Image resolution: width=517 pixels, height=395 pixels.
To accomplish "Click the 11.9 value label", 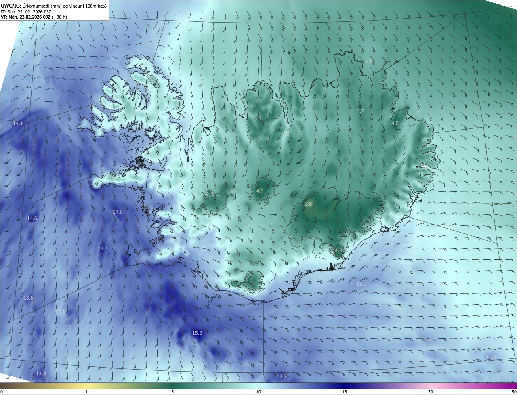I will [361, 284].
